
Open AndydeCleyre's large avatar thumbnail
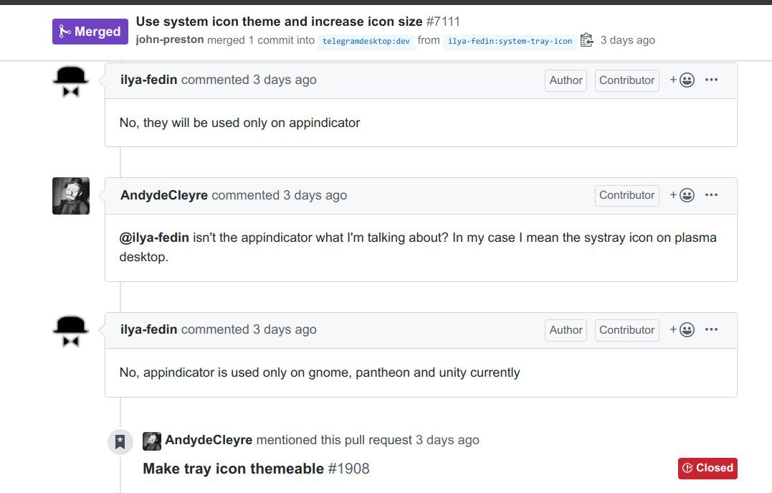pyautogui.click(x=71, y=196)
